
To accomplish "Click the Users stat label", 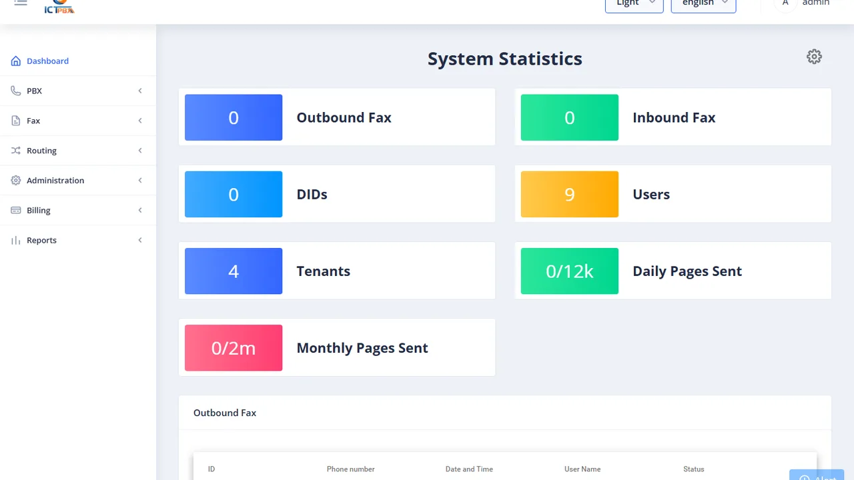I will 651,194.
